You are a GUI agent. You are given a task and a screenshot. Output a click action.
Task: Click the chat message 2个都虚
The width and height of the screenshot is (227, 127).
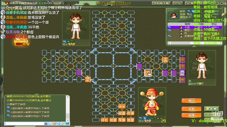click(27, 32)
